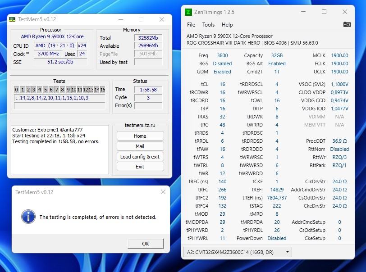This screenshot has width=366, height=272.
Task: Click the CLDO VDDP value 0,8973V
Action: click(x=339, y=92)
